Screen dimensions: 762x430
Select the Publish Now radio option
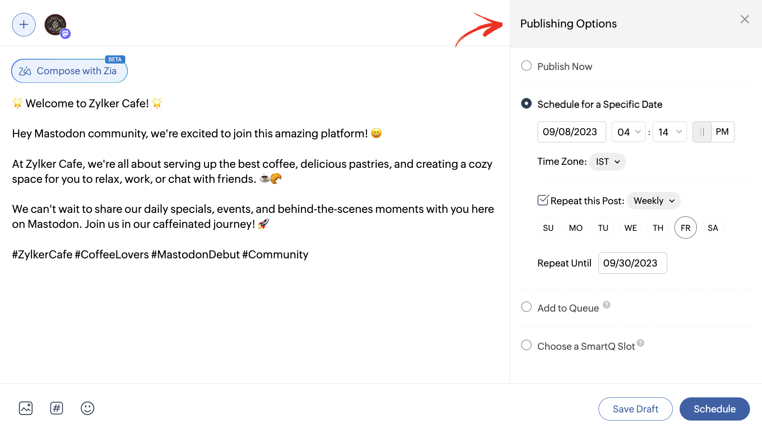(526, 66)
